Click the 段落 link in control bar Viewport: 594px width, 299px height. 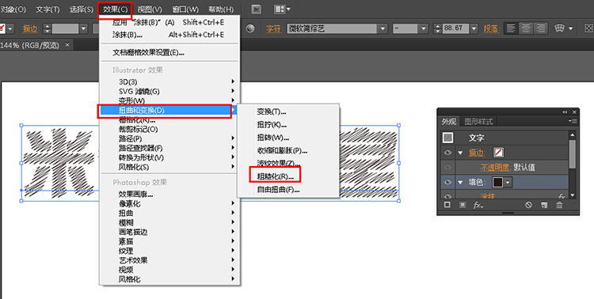(492, 28)
